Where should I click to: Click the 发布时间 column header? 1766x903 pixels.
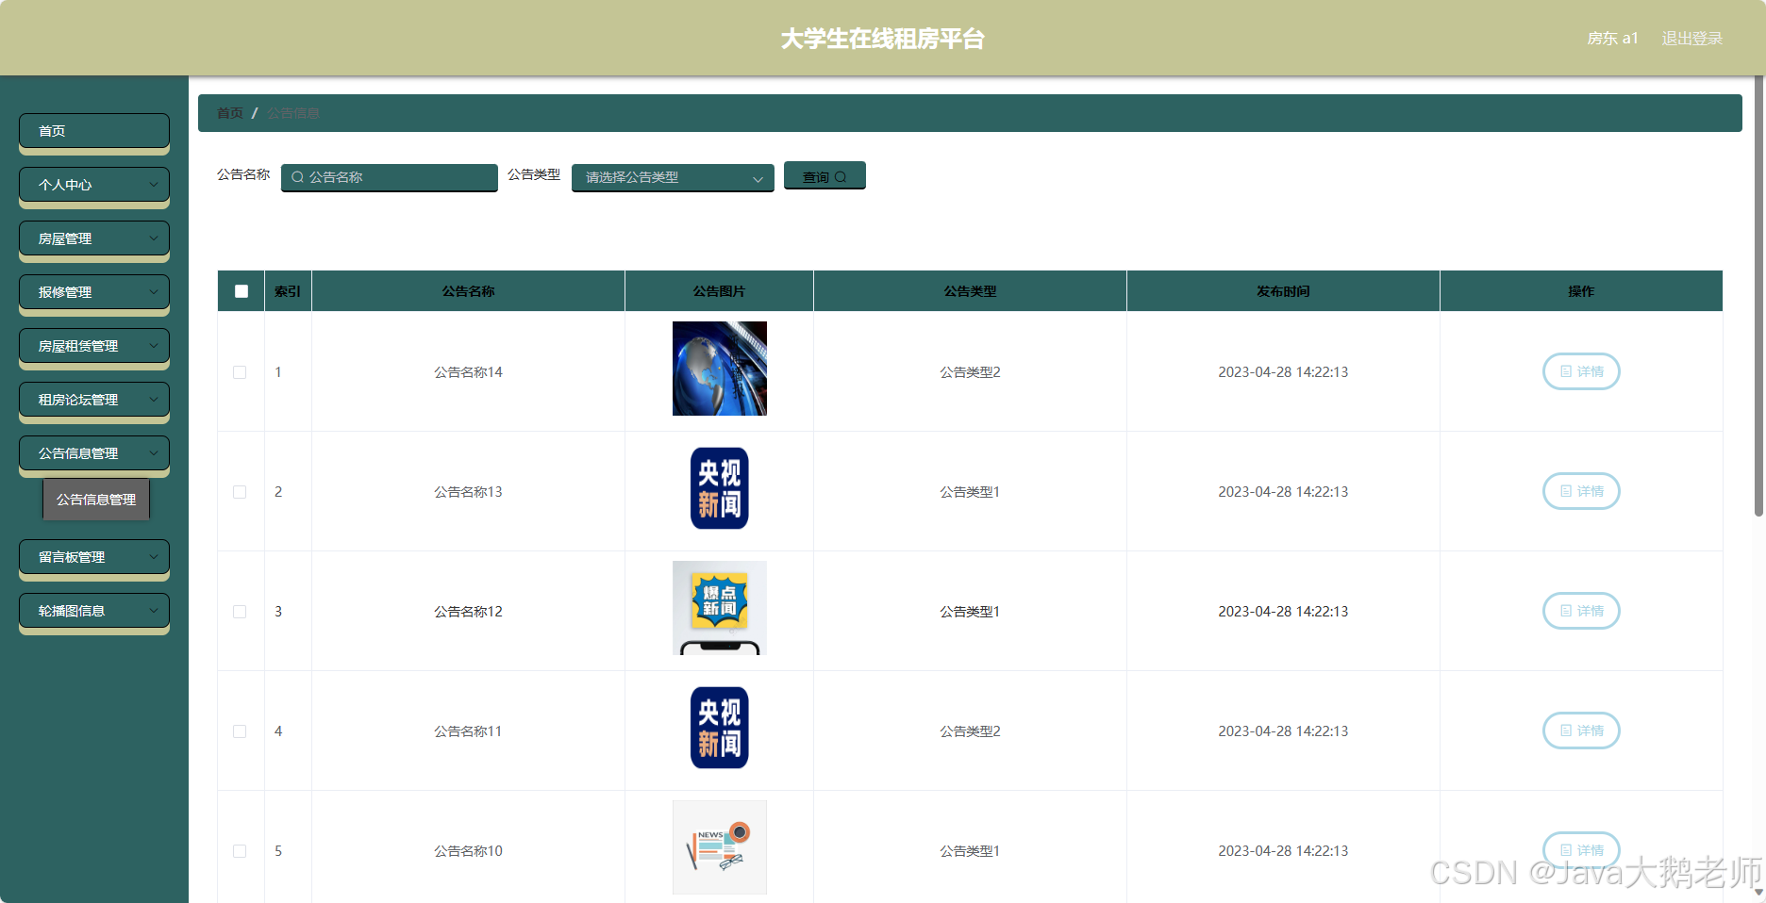(1283, 291)
